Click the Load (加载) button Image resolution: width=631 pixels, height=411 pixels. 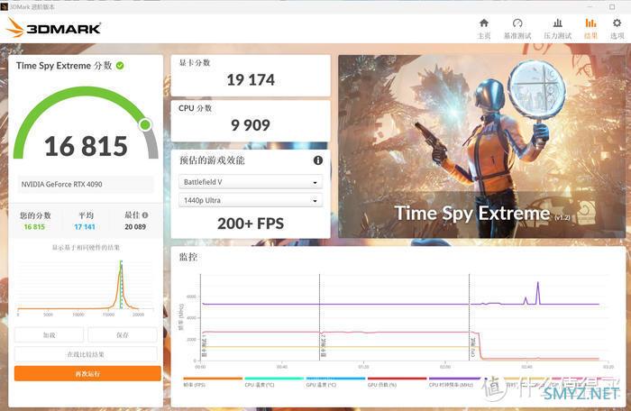coord(49,335)
